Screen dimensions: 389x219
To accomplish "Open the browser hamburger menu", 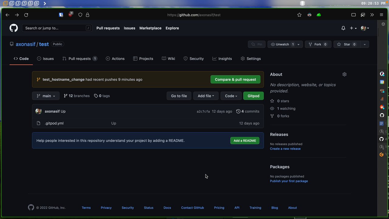I will point(381,15).
